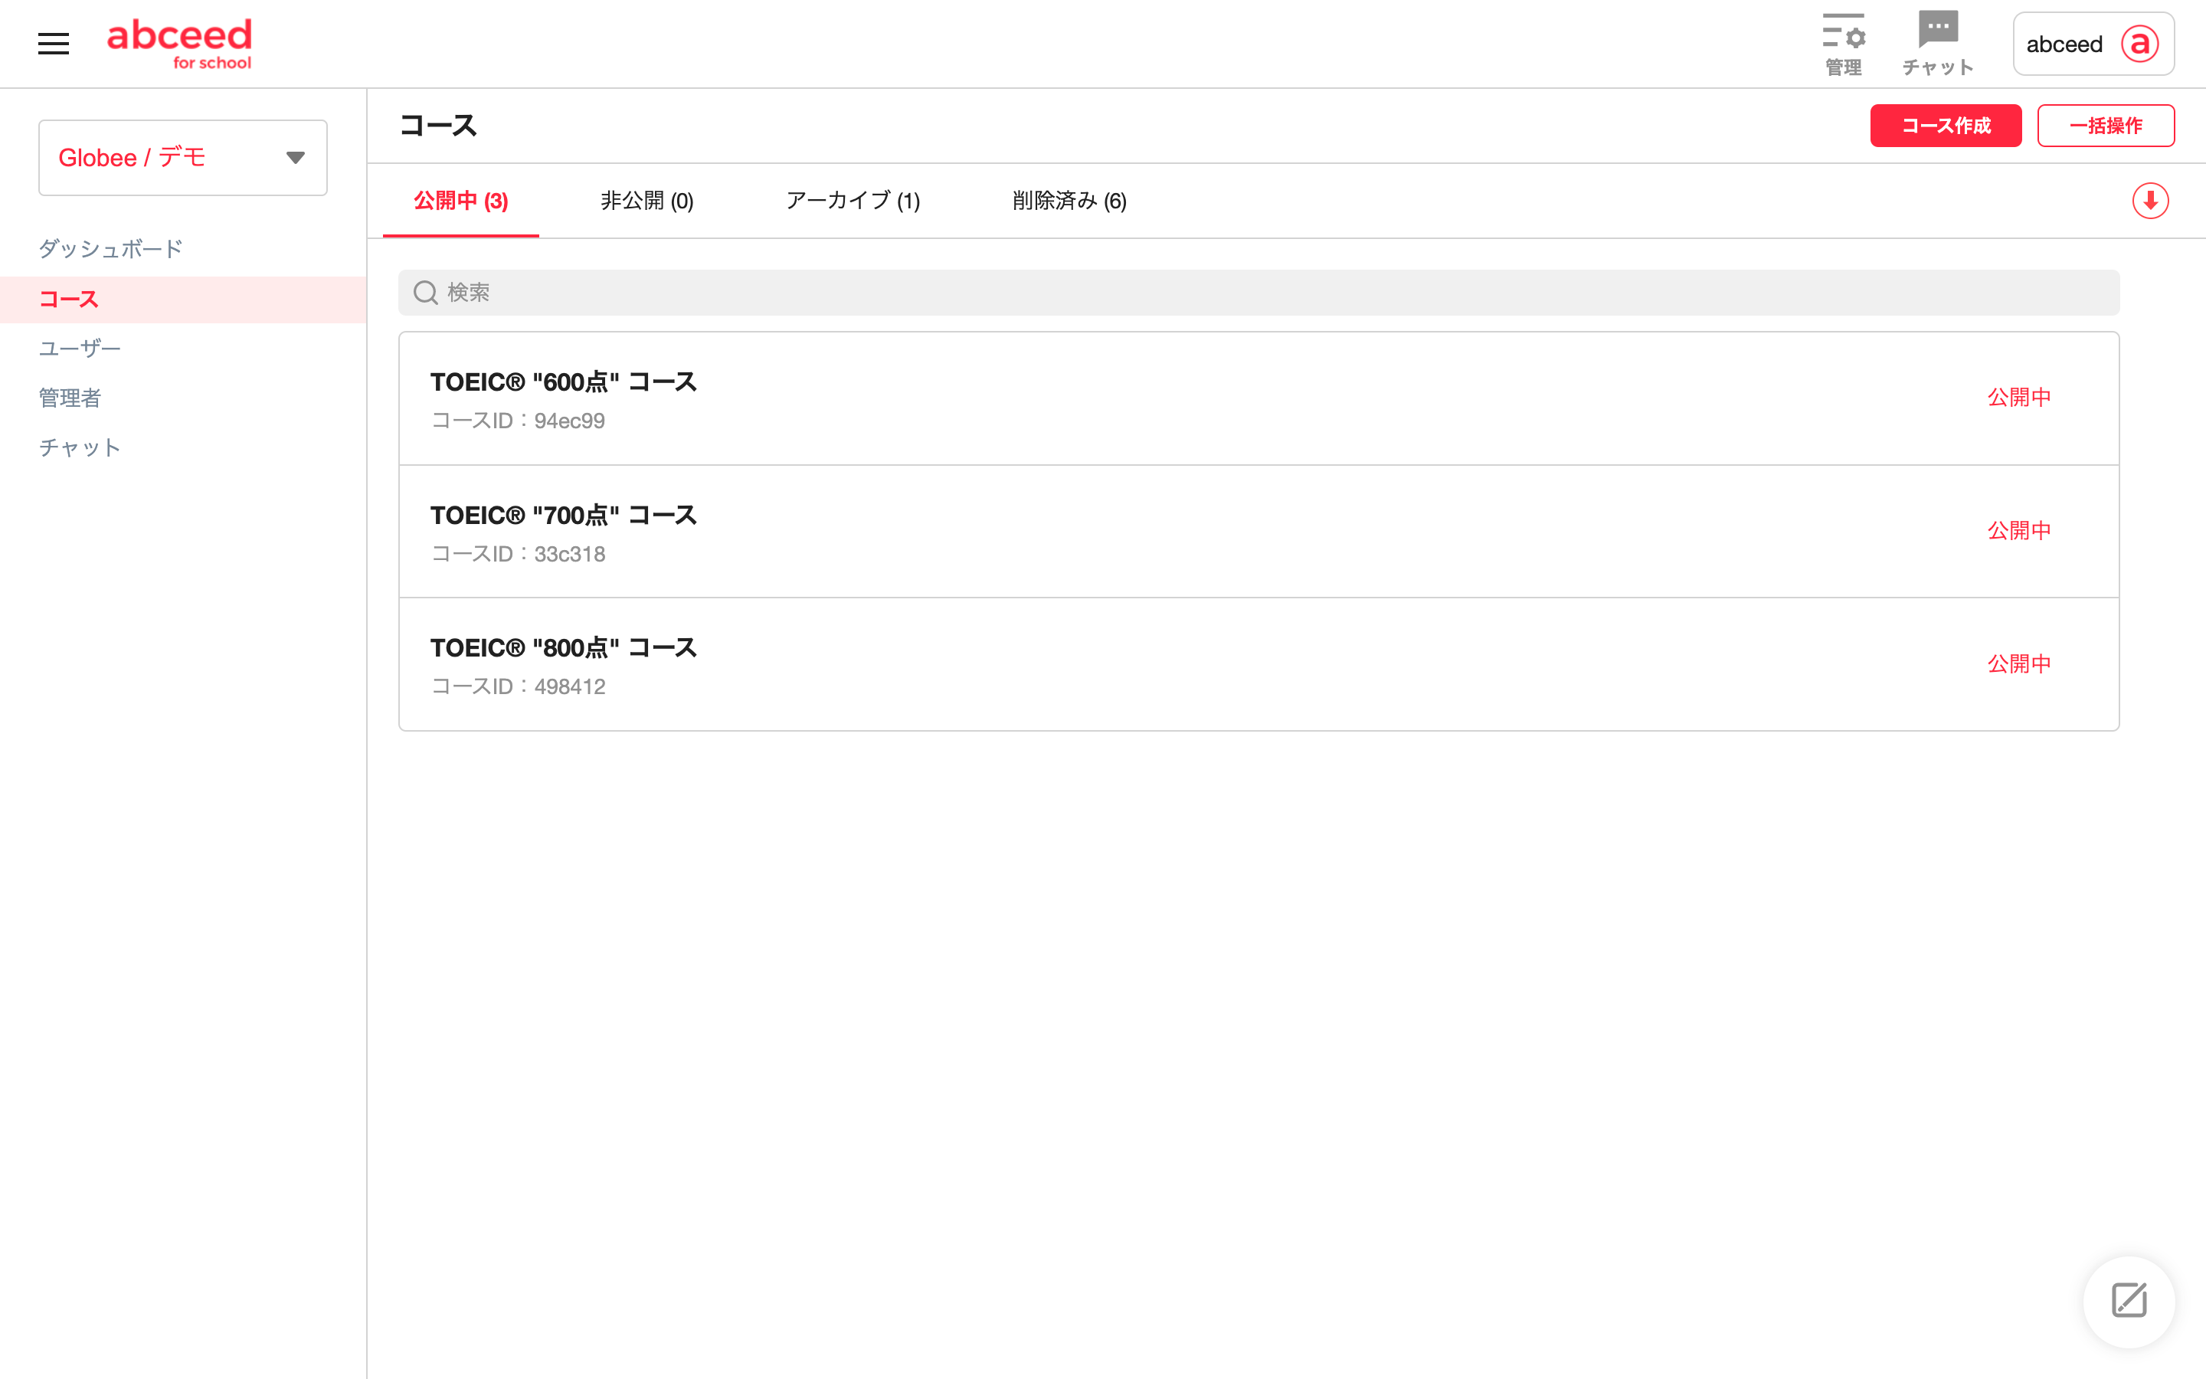This screenshot has height=1379, width=2206.
Task: Expand the Globee / デモ organization dropdown
Action: [296, 158]
